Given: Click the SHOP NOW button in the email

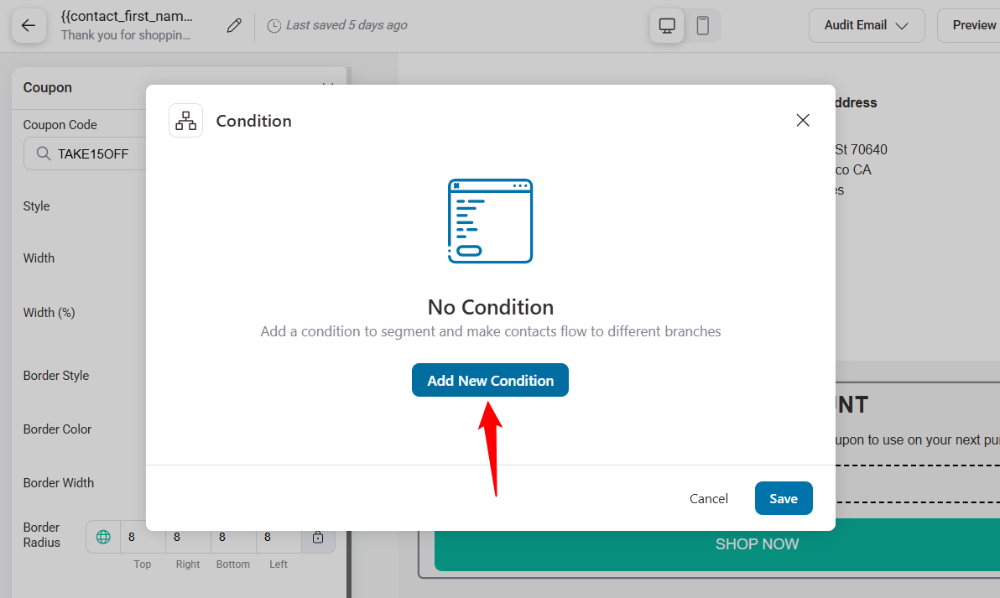Looking at the screenshot, I should pos(756,543).
